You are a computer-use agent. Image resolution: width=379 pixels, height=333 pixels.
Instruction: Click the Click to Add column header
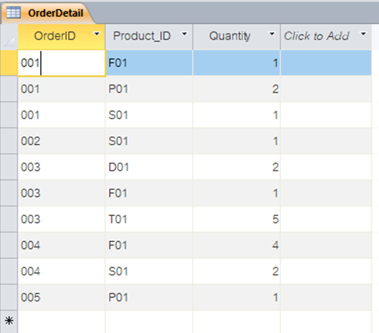point(326,37)
